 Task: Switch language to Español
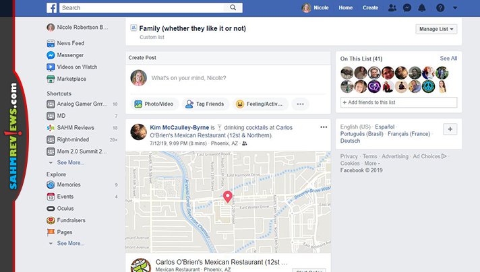384,127
